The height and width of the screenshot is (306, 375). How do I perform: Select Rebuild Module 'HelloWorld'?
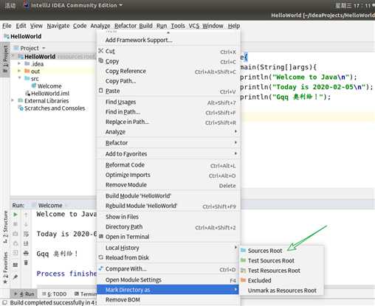[x=168, y=206]
